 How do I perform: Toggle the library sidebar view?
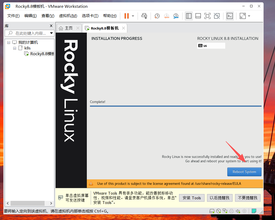point(189,16)
